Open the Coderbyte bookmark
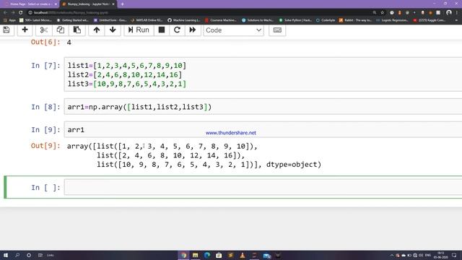Viewport: 462px width, 260px height. pos(326,20)
